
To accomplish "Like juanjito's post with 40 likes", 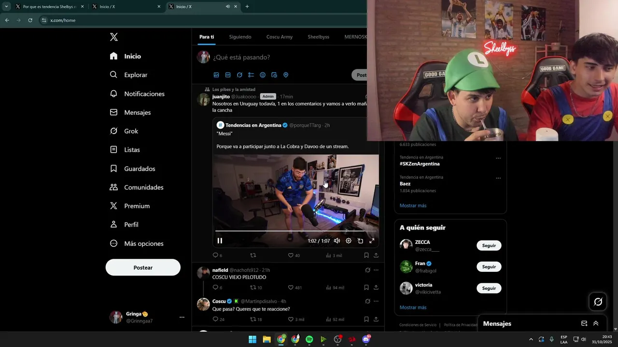I will [x=291, y=255].
